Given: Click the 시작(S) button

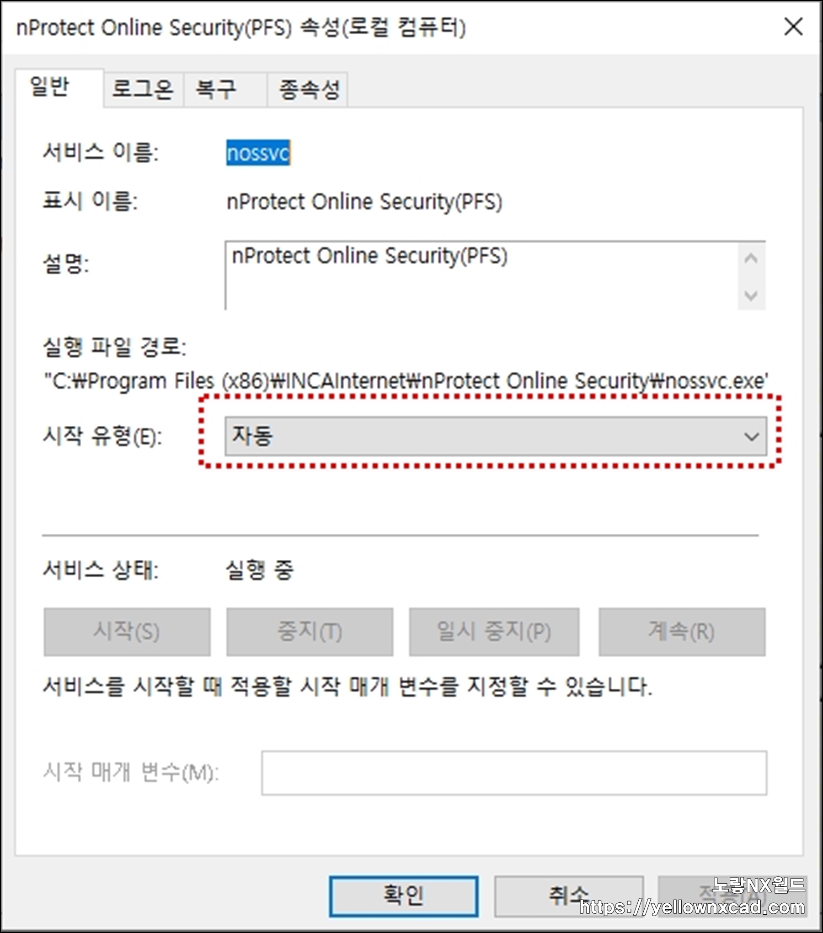Looking at the screenshot, I should click(x=127, y=632).
